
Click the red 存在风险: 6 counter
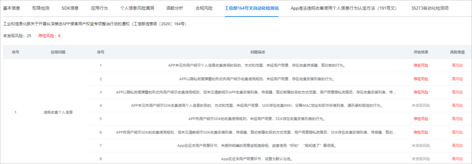pos(49,36)
